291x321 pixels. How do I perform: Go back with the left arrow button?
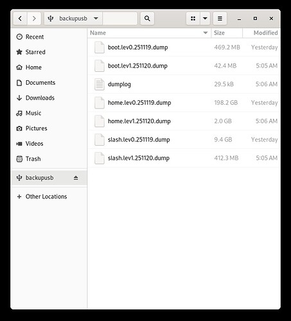pos(20,19)
